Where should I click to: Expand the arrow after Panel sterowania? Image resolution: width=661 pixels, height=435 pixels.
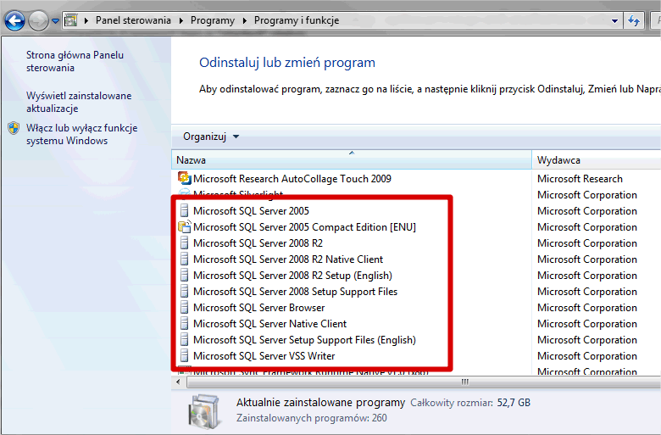tap(181, 20)
